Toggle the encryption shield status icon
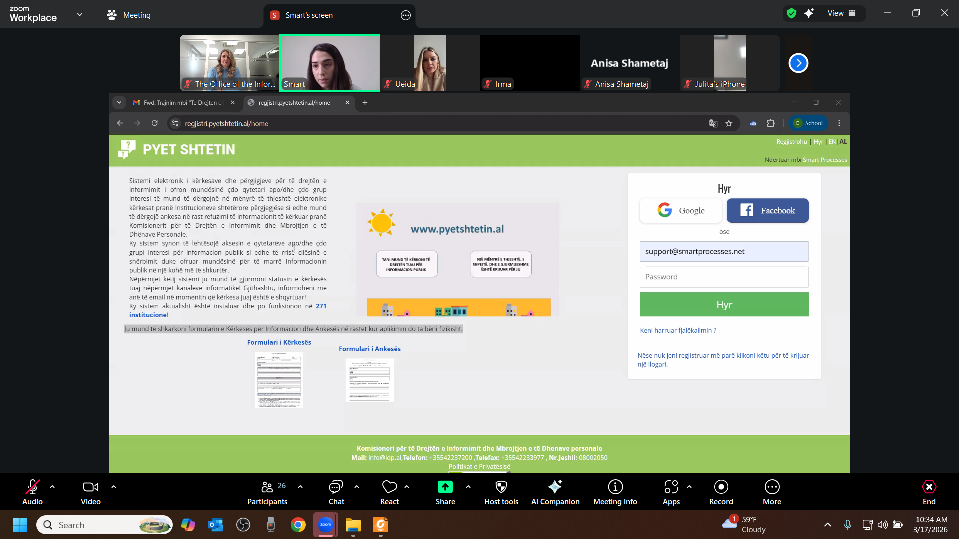Image resolution: width=959 pixels, height=539 pixels. [x=791, y=13]
